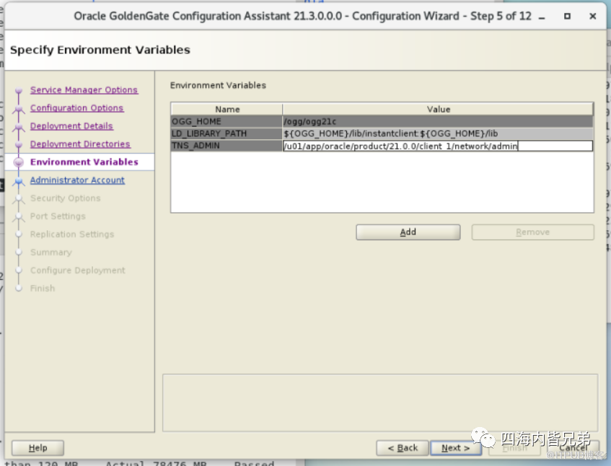Maximize the Configuration Assistant window
611x466 pixels.
click(x=567, y=17)
